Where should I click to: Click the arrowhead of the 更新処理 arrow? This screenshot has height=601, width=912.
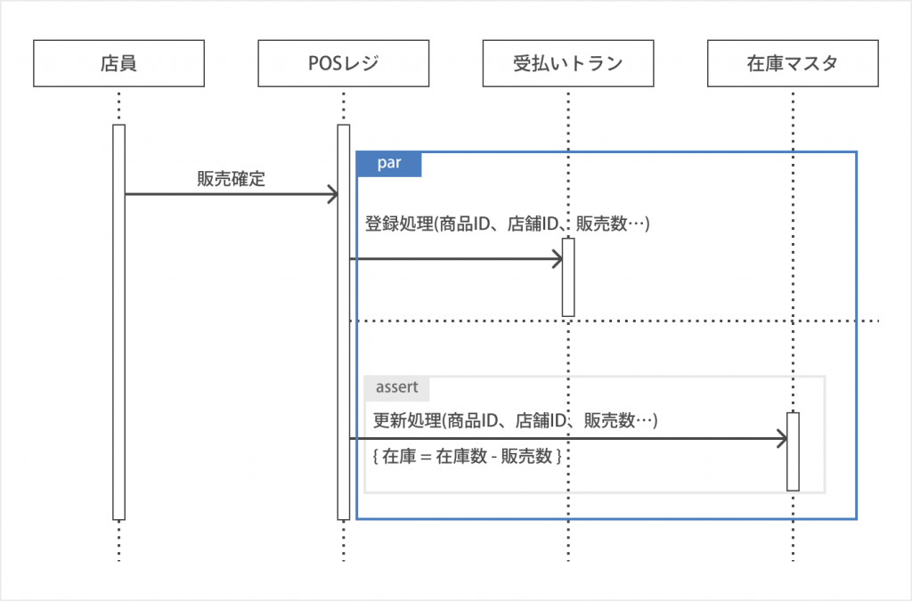pos(781,438)
